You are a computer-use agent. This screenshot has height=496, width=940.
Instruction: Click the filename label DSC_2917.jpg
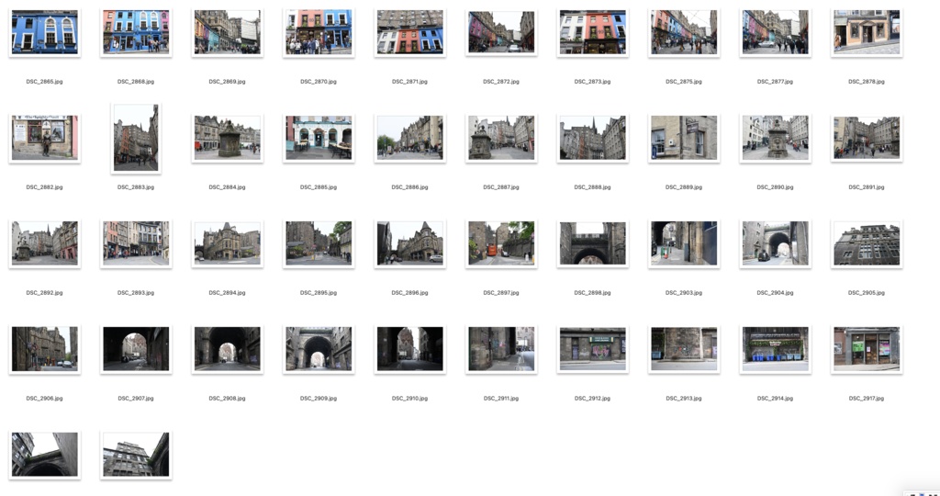coord(867,399)
